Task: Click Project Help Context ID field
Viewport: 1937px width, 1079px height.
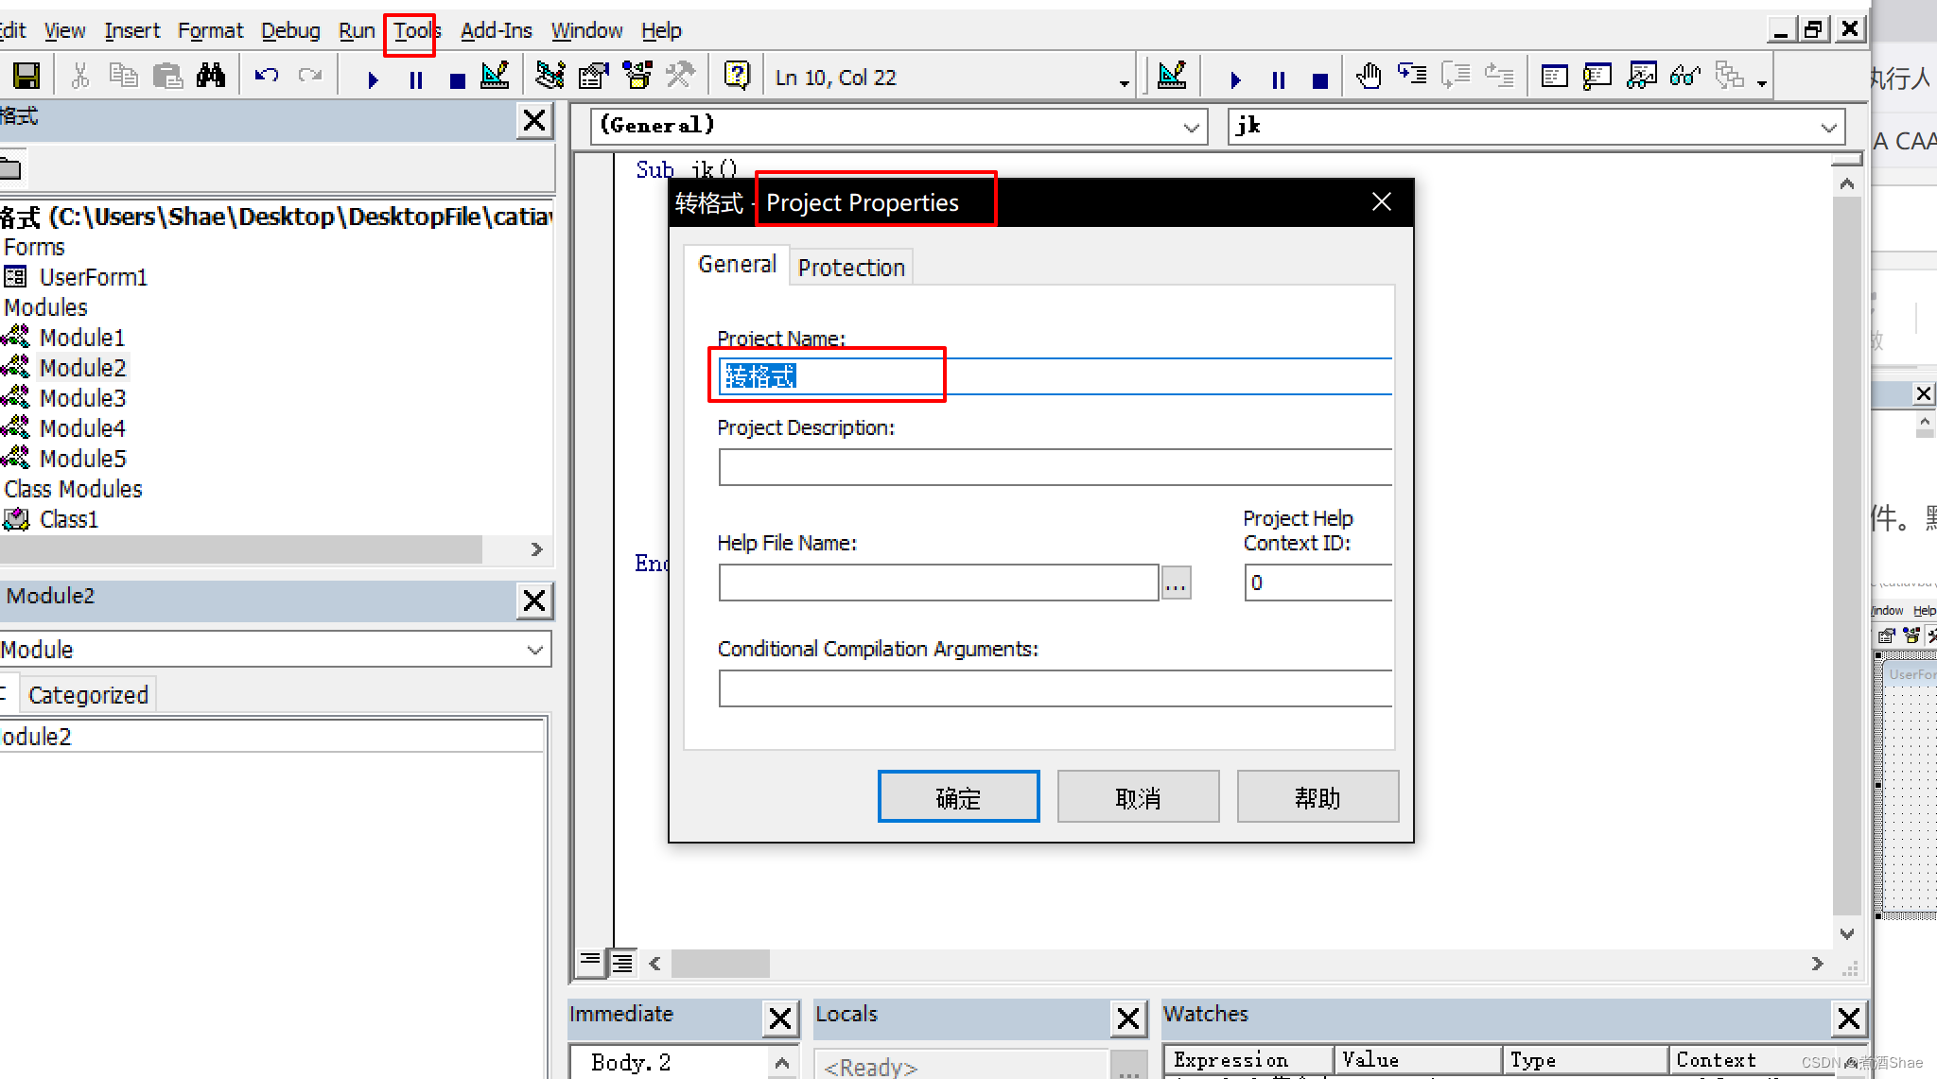Action: click(x=1318, y=583)
